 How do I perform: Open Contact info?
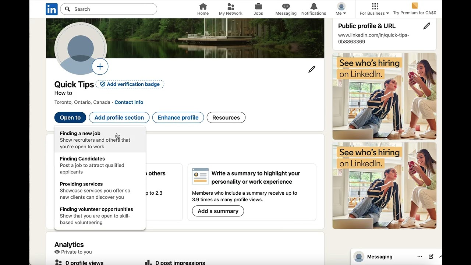129,102
